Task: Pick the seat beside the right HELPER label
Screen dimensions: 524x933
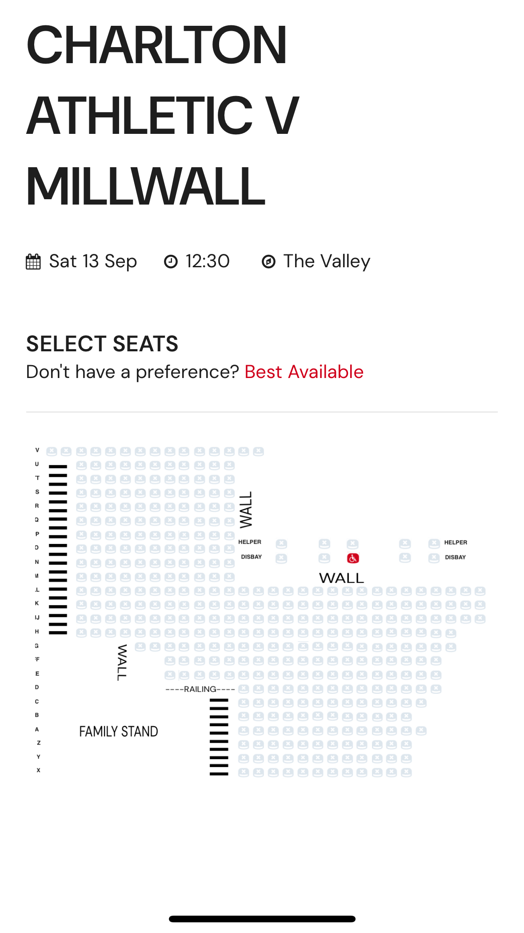Action: pyautogui.click(x=434, y=543)
